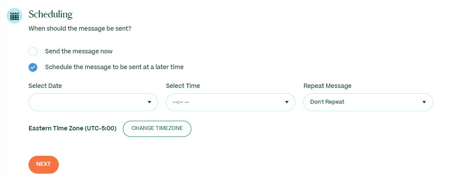This screenshot has width=449, height=182.
Task: Click the Don't Repeat dropdown arrow
Action: [424, 102]
